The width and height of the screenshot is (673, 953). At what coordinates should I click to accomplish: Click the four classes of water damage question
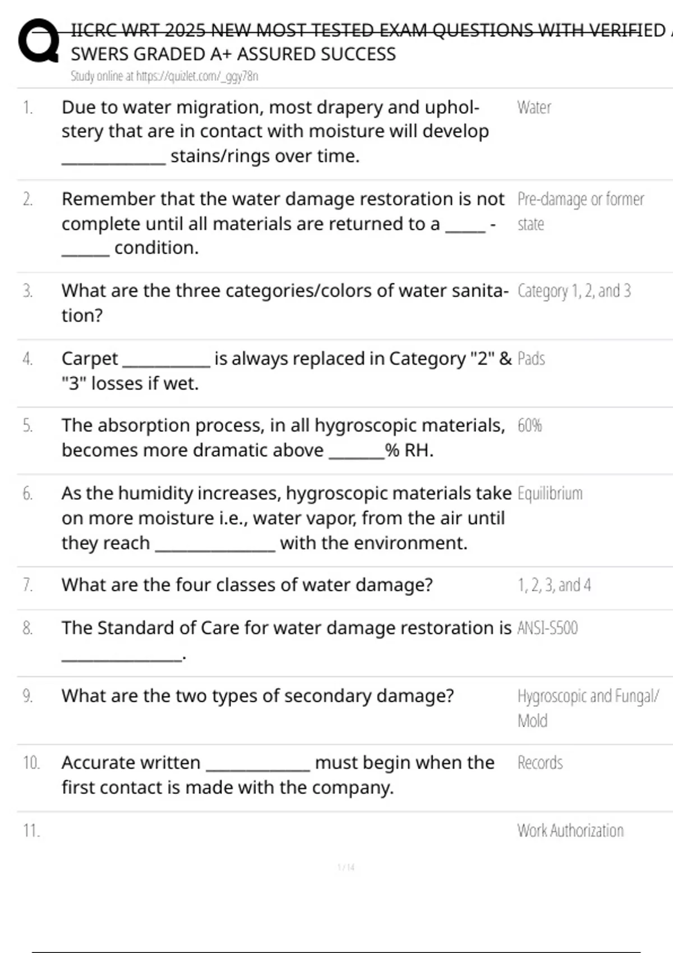coord(247,585)
